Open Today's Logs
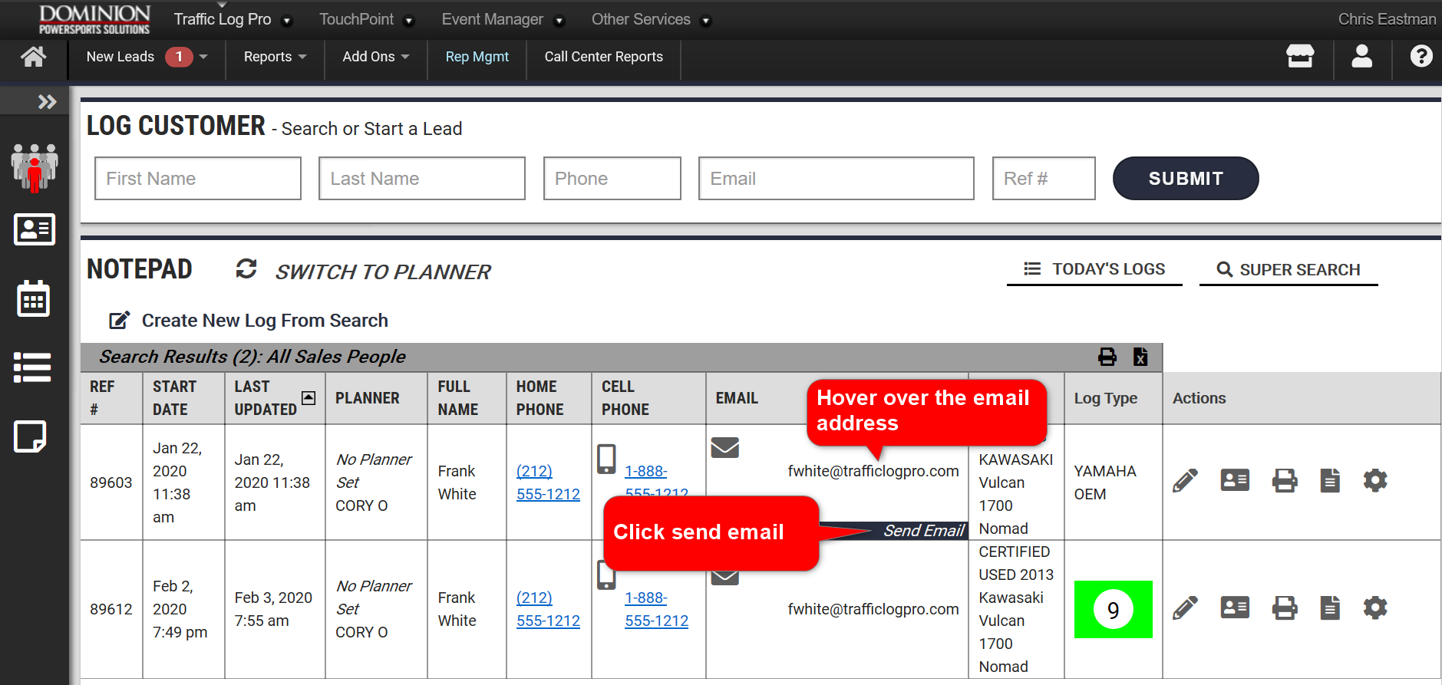 (x=1094, y=269)
